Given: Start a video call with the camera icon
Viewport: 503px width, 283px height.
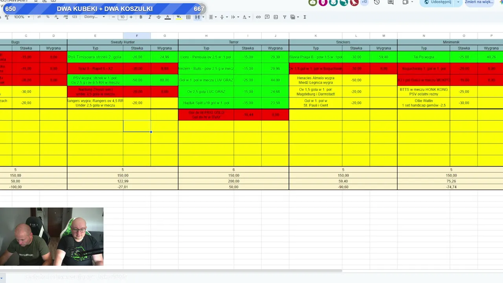Looking at the screenshot, I should point(406,2).
